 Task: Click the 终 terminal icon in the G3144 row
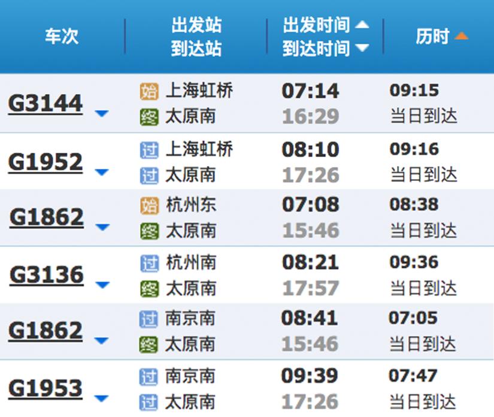(149, 117)
